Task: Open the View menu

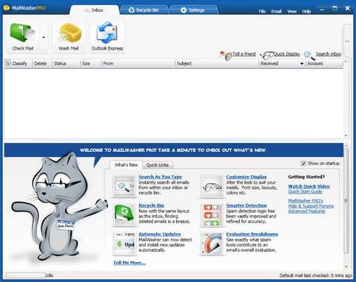Action: pos(292,11)
